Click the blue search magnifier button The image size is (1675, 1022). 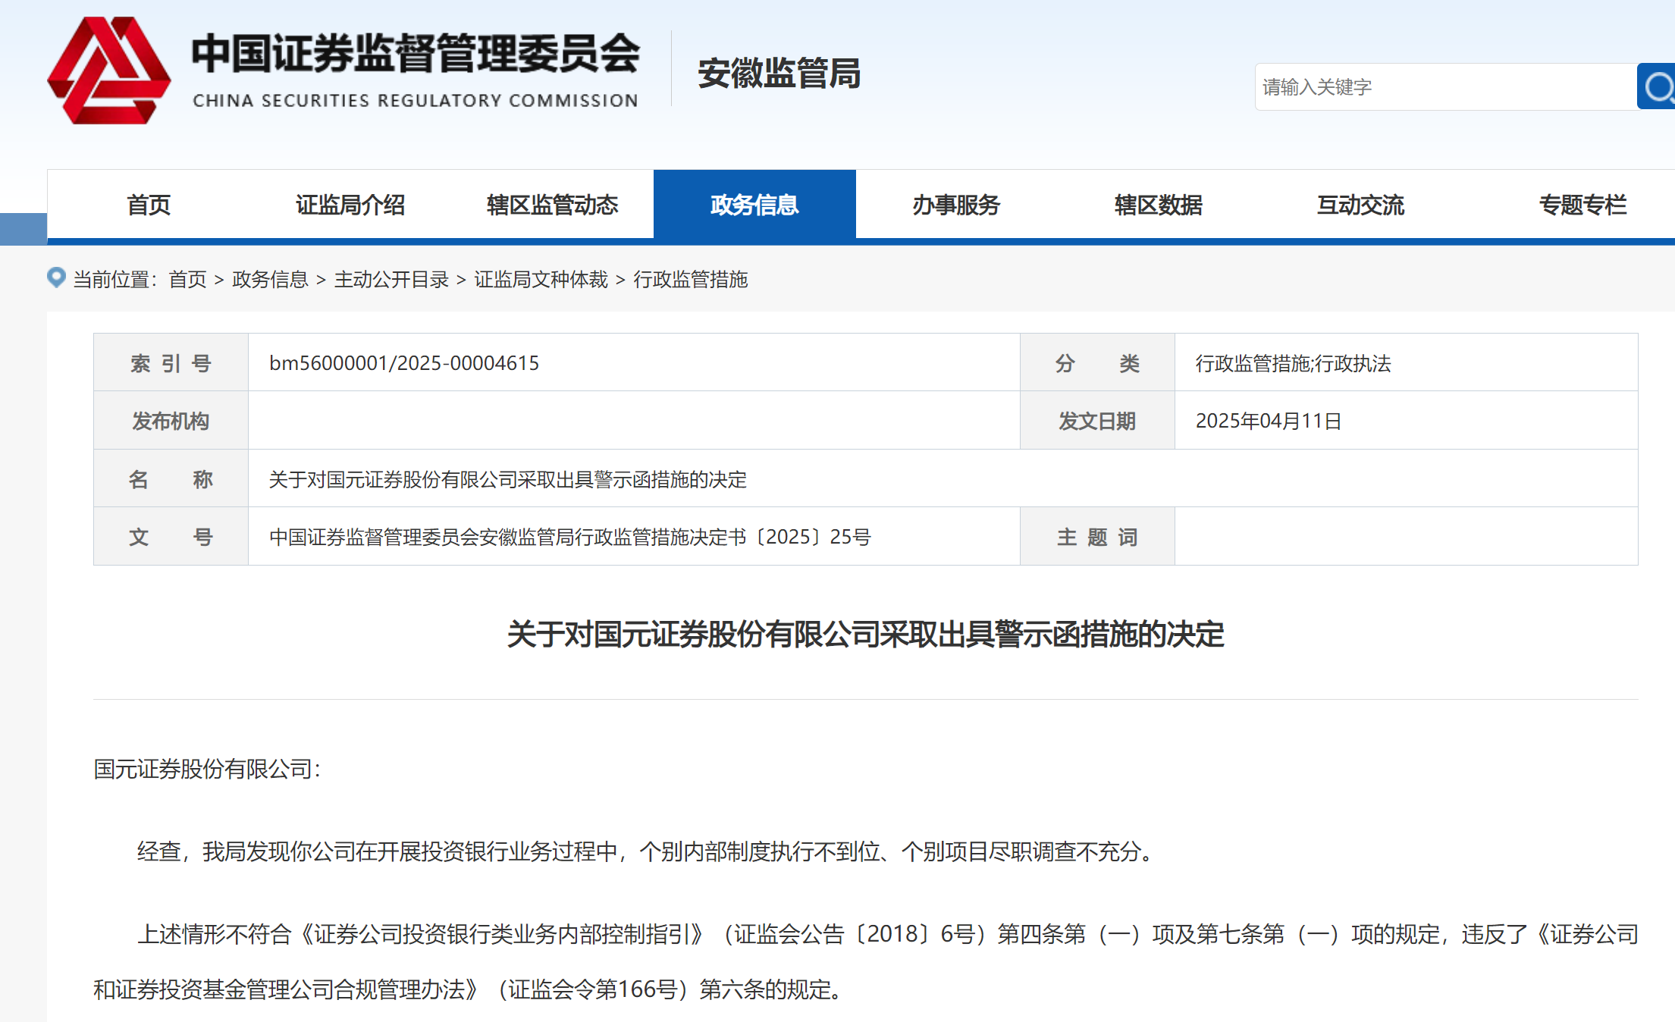[1657, 86]
